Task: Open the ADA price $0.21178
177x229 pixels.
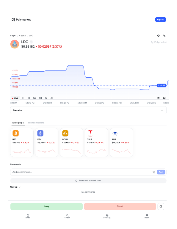Action: (116, 143)
